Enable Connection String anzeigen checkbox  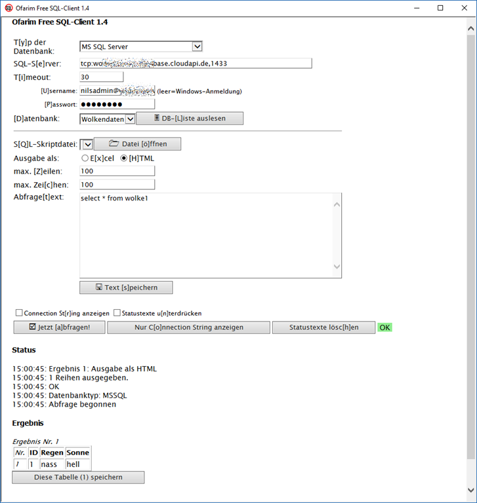[19, 313]
